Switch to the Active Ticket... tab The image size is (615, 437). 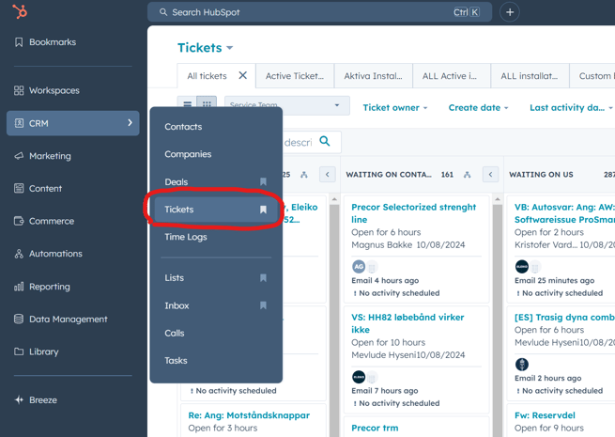point(295,76)
